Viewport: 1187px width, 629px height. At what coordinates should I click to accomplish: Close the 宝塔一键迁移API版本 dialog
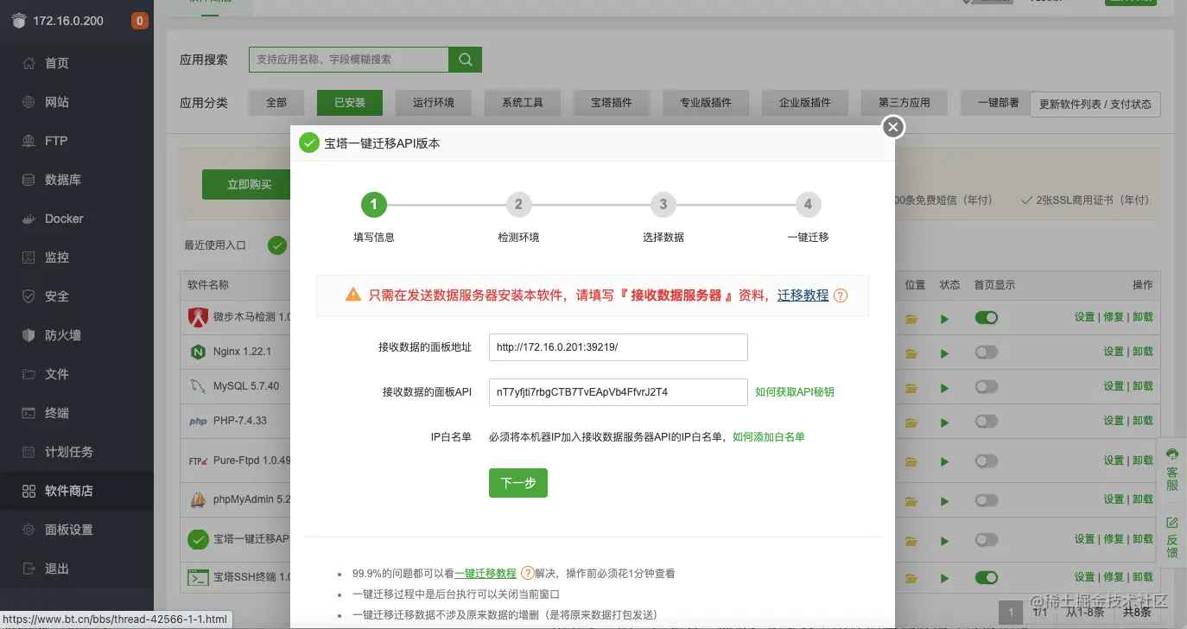click(893, 127)
